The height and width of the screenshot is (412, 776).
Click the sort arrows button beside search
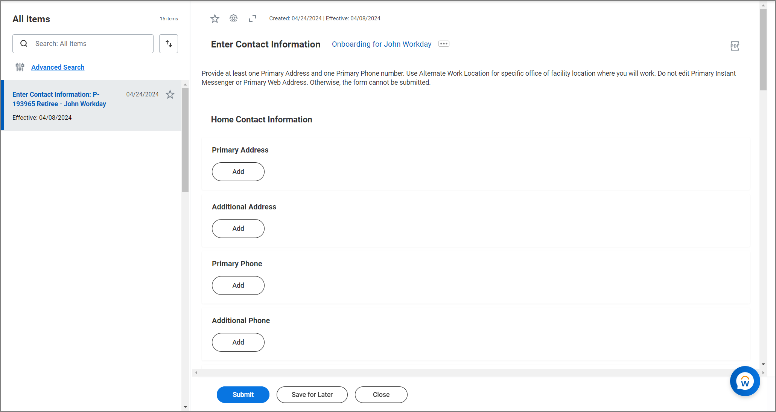point(169,44)
